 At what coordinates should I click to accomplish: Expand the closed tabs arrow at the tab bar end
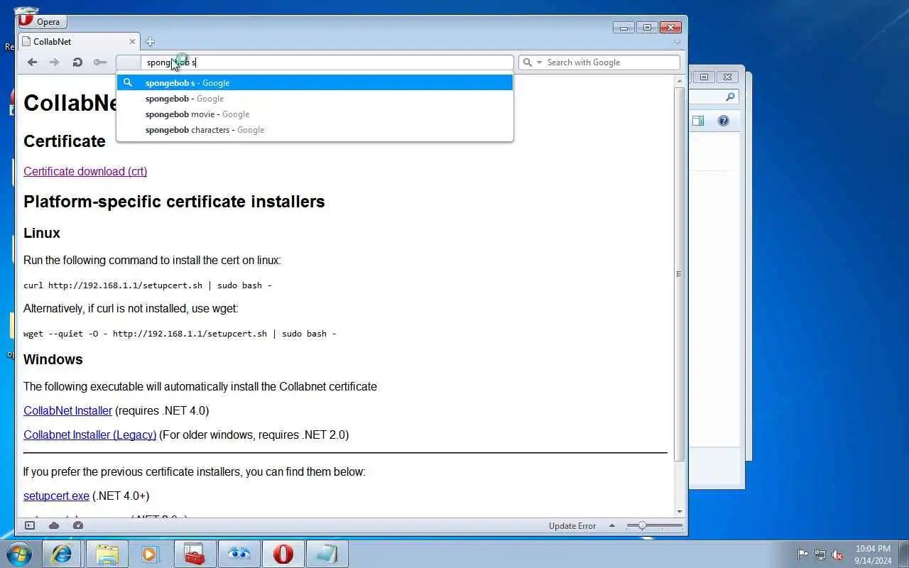677,42
